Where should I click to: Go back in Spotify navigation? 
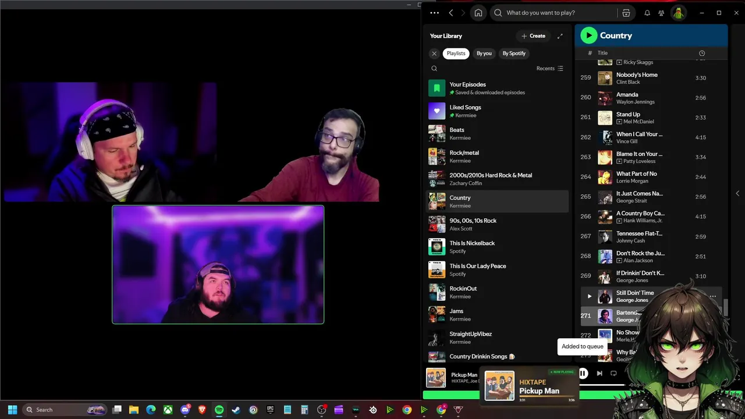pyautogui.click(x=450, y=13)
